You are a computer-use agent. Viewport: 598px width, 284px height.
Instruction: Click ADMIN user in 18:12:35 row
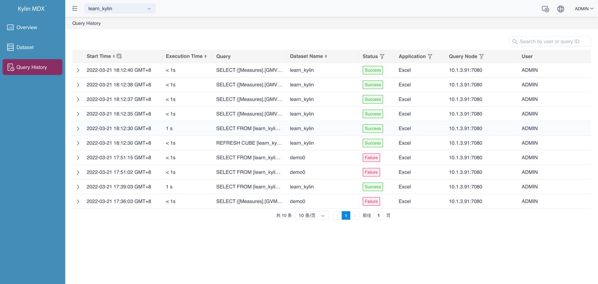(x=530, y=114)
